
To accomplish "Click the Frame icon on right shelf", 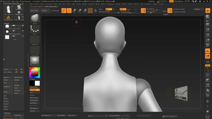I will pos(208,75).
